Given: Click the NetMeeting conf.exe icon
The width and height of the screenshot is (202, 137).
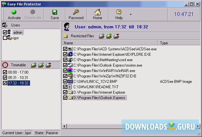Looking at the screenshot, I should click(70, 60).
